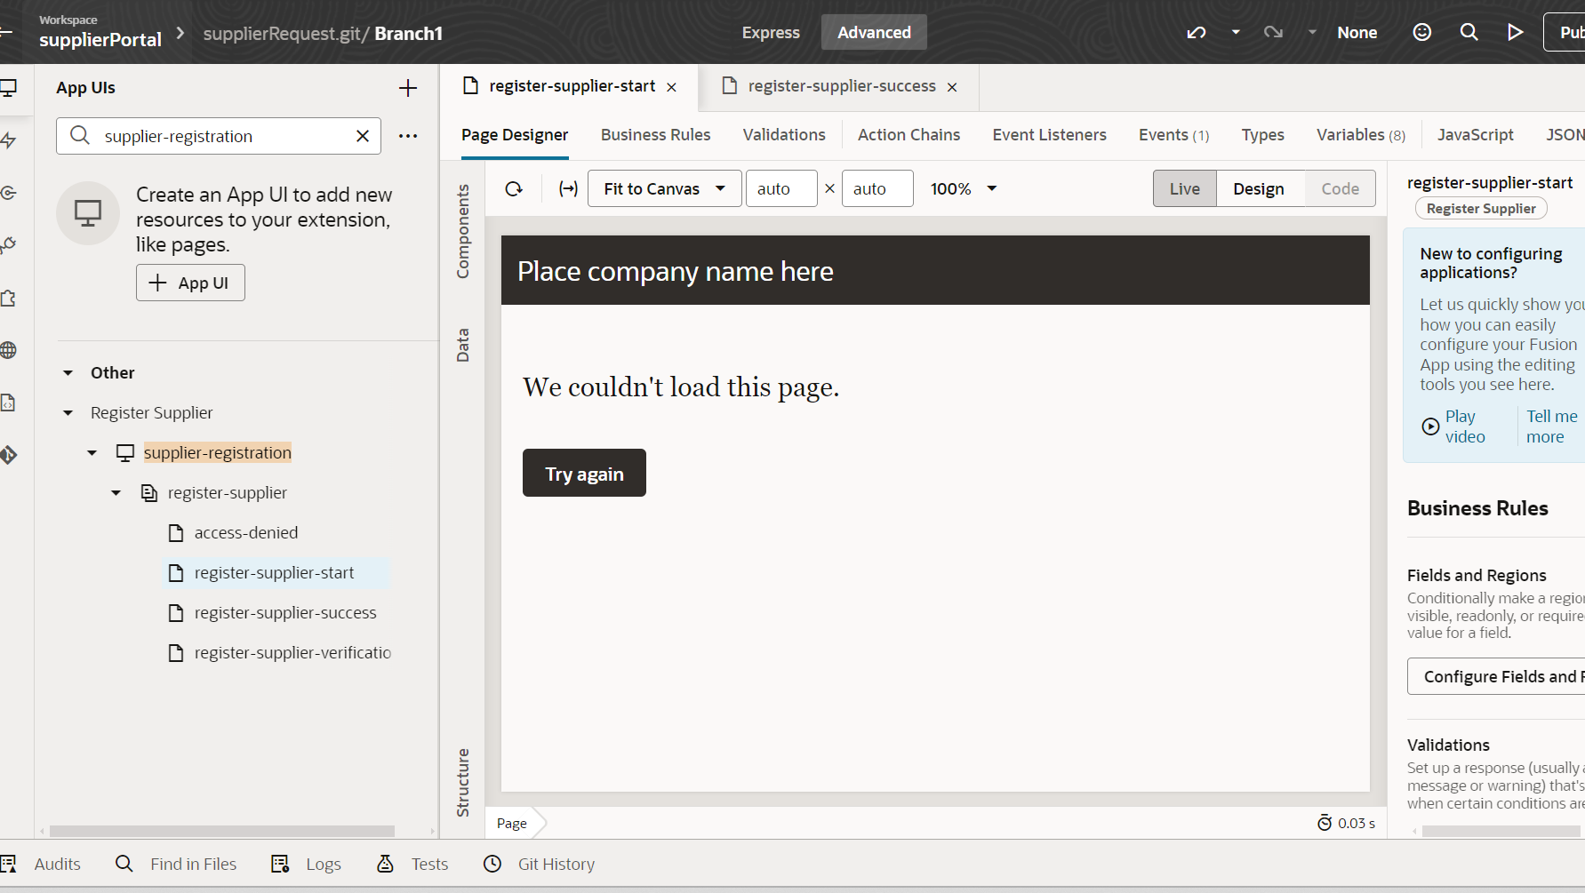Open the Git History bottom panel
The image size is (1585, 893).
click(x=539, y=864)
